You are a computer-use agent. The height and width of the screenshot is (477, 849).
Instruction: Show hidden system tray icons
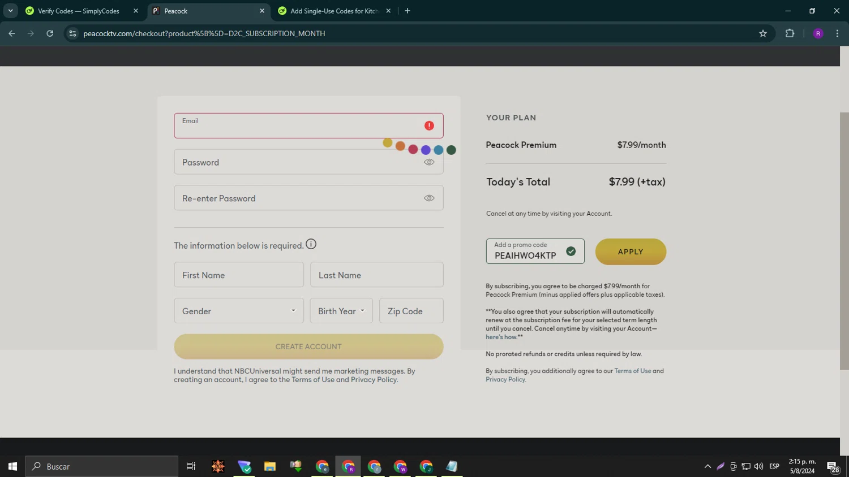pyautogui.click(x=707, y=466)
